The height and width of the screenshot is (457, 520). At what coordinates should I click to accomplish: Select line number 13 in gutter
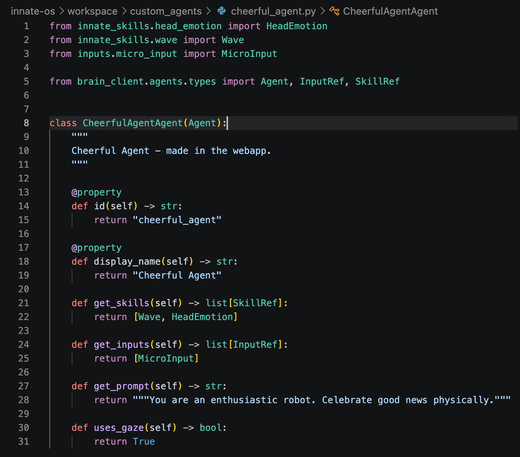point(23,192)
